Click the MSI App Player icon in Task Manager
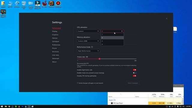This screenshot has width=192, height=108. tap(112, 103)
